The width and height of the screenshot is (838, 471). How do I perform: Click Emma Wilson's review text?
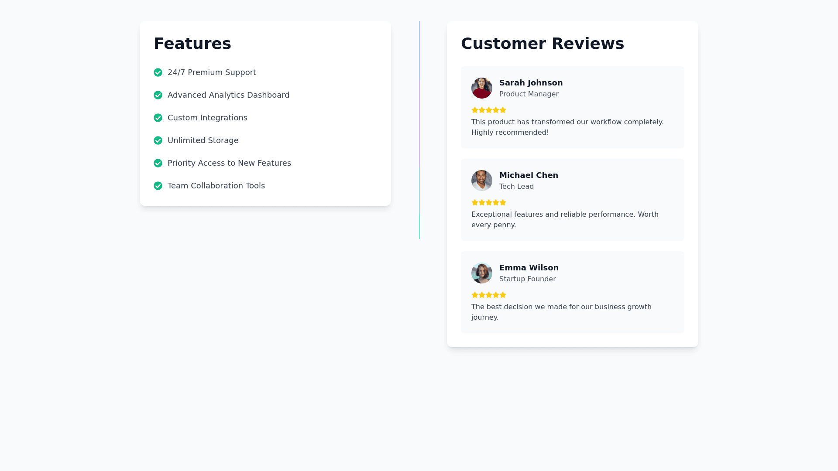coord(561,312)
